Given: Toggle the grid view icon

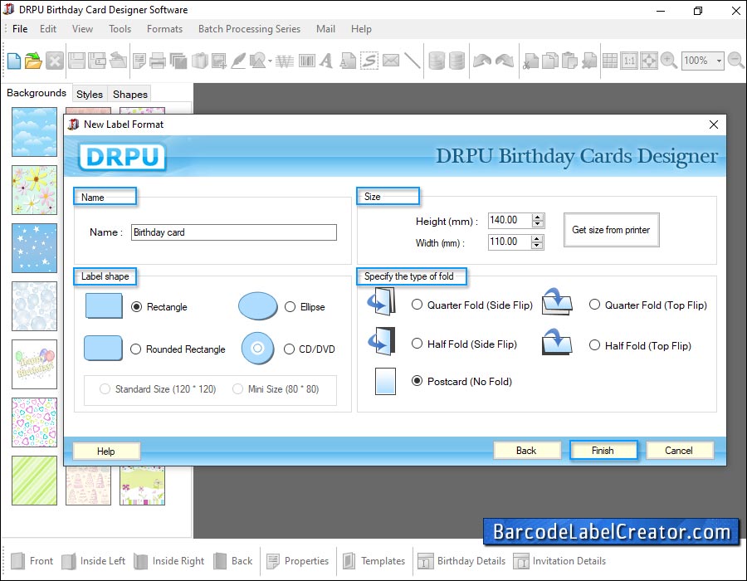Looking at the screenshot, I should tap(610, 61).
